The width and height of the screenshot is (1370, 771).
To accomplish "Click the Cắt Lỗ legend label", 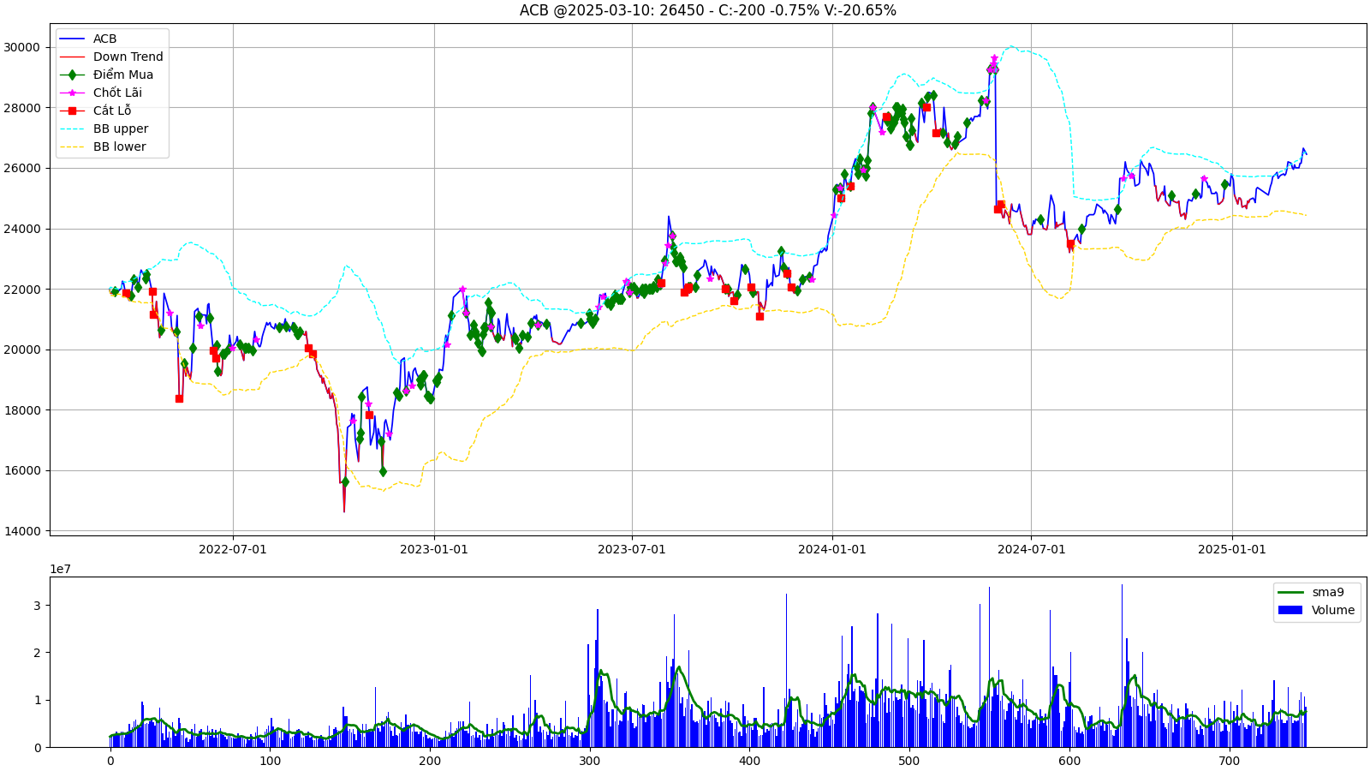I will click(x=112, y=111).
